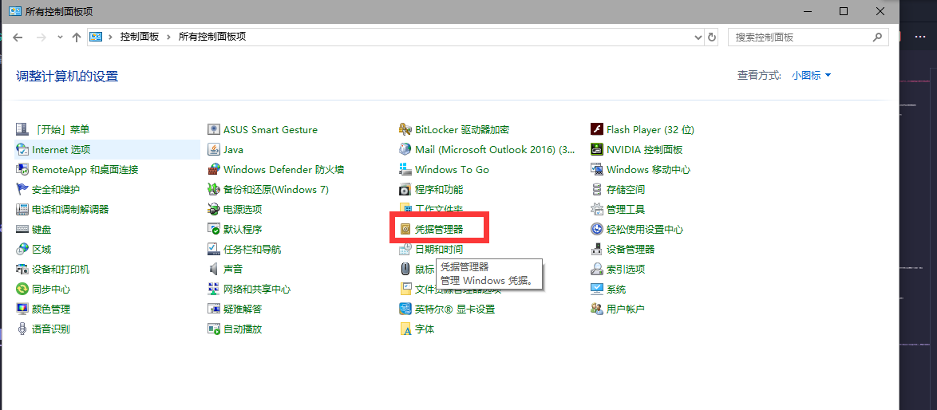The height and width of the screenshot is (410, 937).
Task: Click the ASUS Smart Gesture icon
Action: (214, 130)
